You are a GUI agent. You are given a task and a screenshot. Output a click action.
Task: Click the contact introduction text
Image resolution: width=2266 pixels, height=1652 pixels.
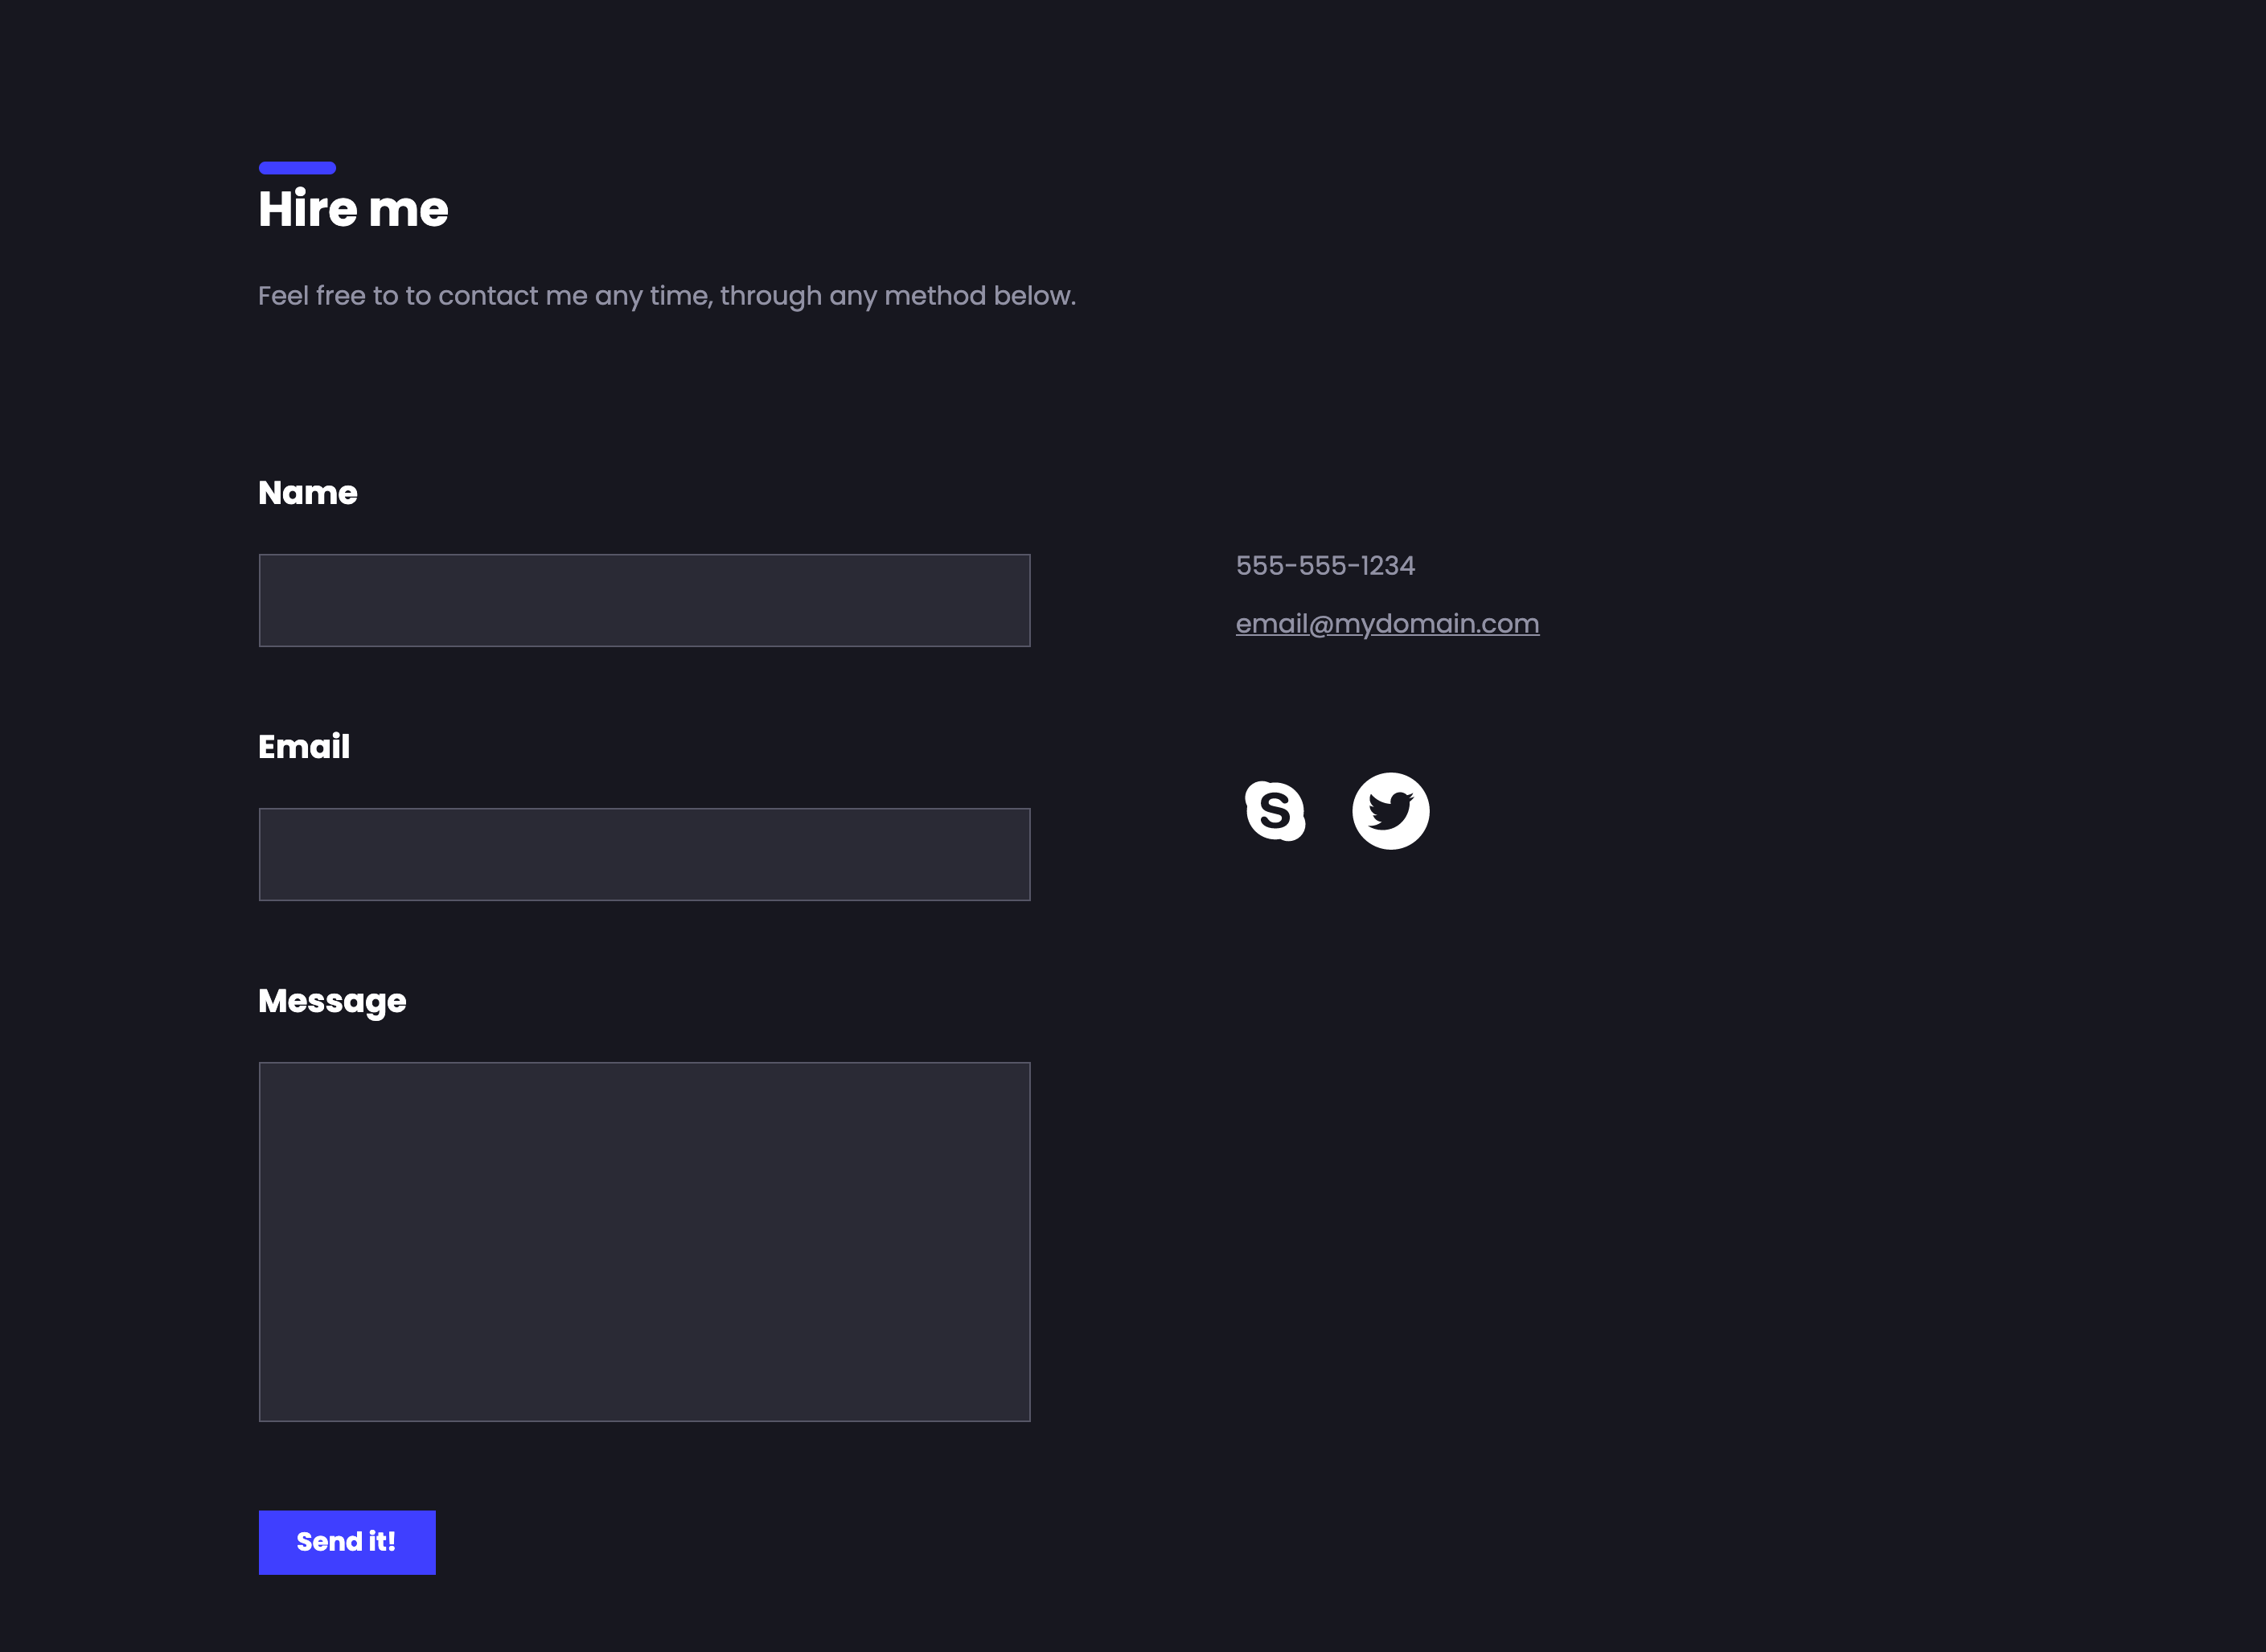click(667, 295)
